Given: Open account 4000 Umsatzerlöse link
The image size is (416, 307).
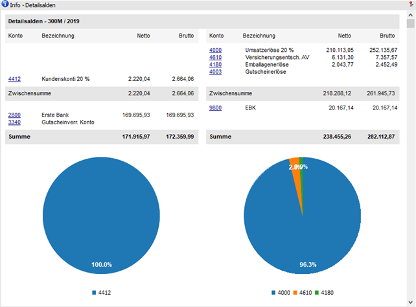Looking at the screenshot, I should [x=216, y=50].
